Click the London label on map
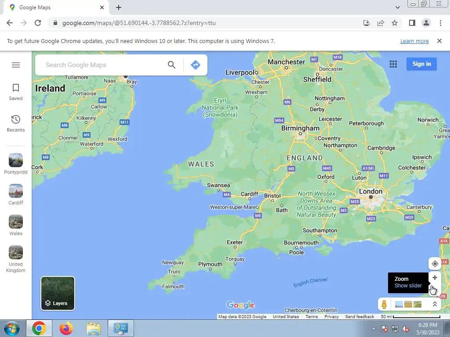450x337 pixels. coord(370,191)
